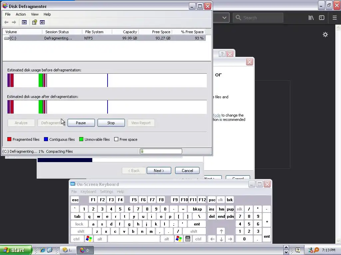Sort by the % Free Space column header

click(x=188, y=32)
